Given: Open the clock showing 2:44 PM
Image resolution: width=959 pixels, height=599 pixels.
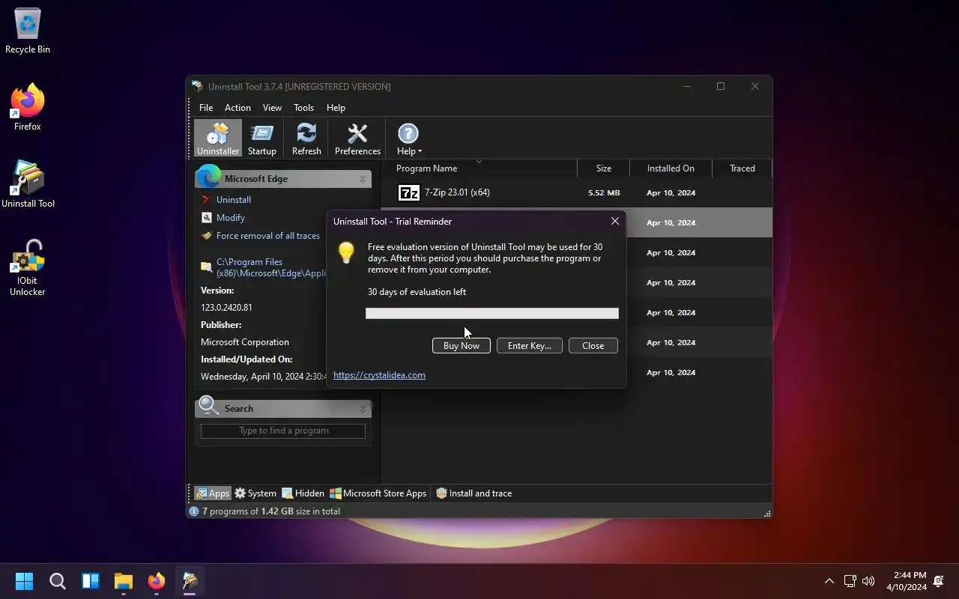Looking at the screenshot, I should [x=907, y=581].
